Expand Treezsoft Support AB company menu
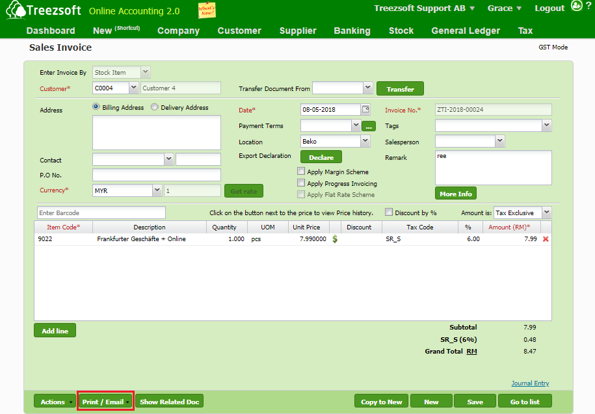The height and width of the screenshot is (414, 595). pyautogui.click(x=424, y=8)
